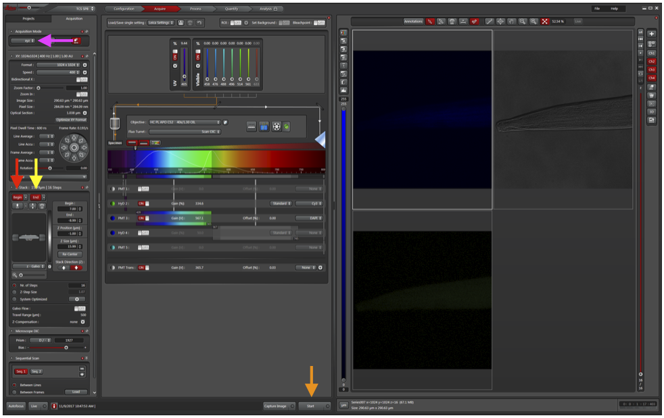
Task: Open the Format 1024 x 1024 dropdown
Action: point(58,65)
